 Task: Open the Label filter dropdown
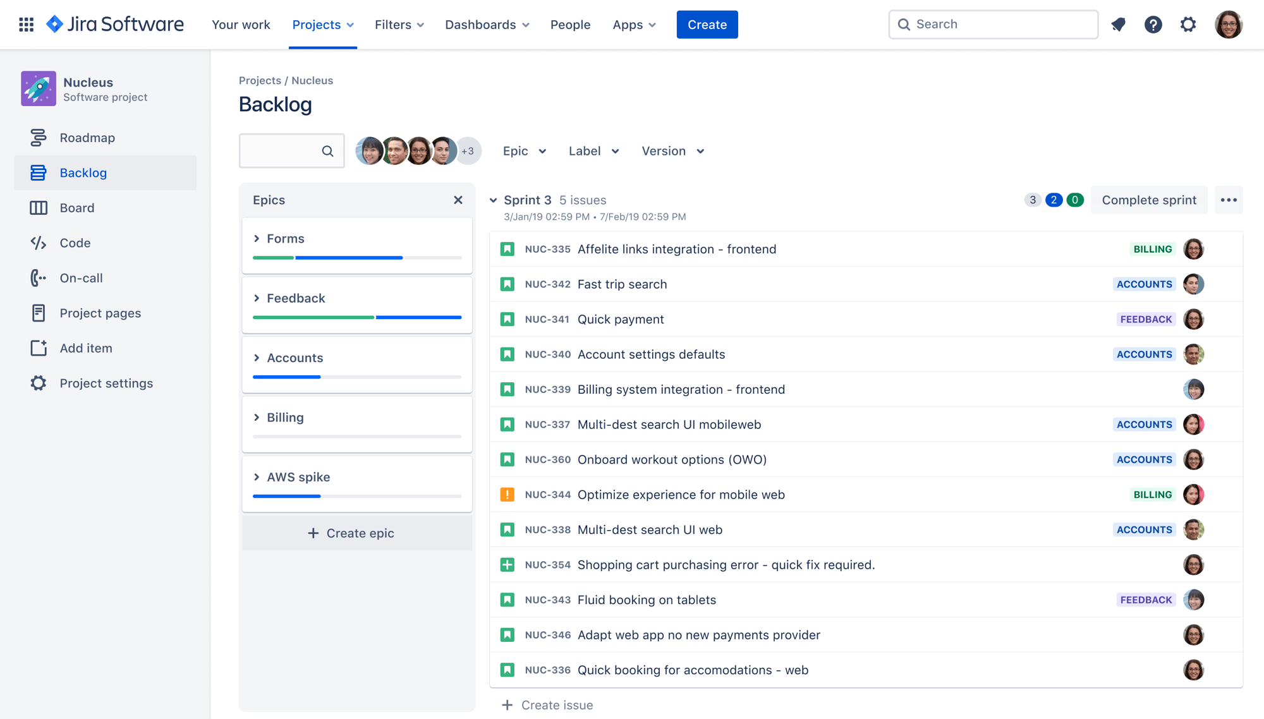pyautogui.click(x=594, y=150)
